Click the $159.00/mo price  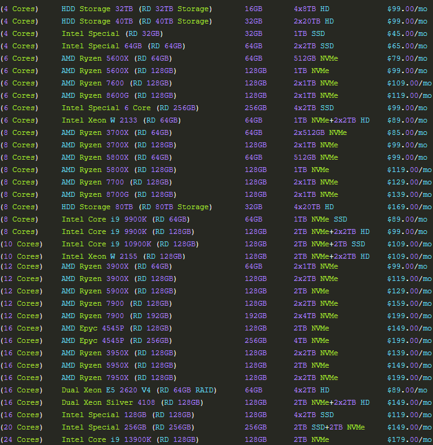(x=409, y=304)
